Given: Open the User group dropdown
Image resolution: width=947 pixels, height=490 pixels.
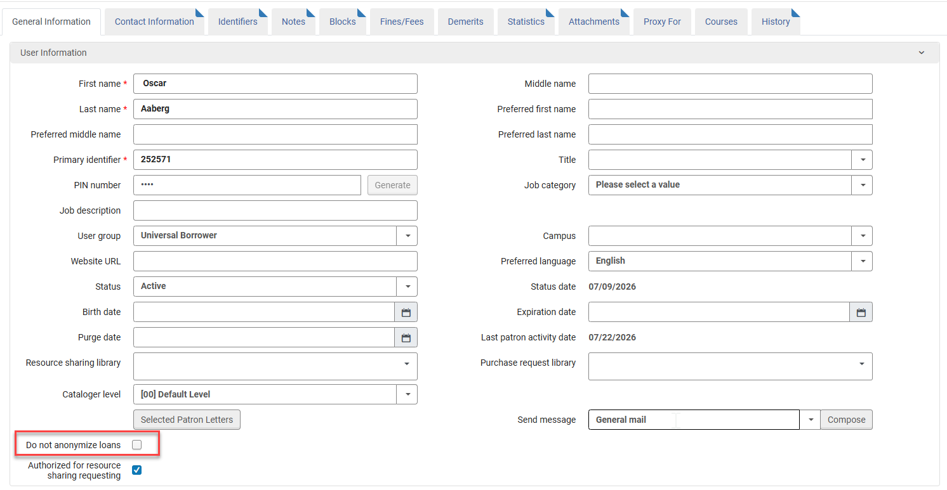Looking at the screenshot, I should [x=407, y=236].
